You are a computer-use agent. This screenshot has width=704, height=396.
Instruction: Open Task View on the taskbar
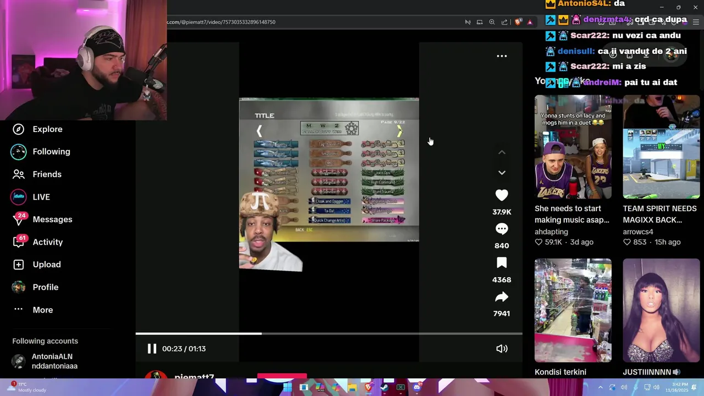304,388
